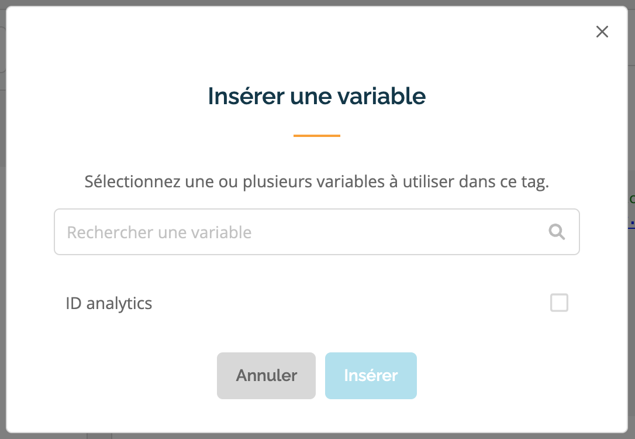Click empty space in the ID analytics row
The height and width of the screenshot is (439, 635).
(x=348, y=303)
